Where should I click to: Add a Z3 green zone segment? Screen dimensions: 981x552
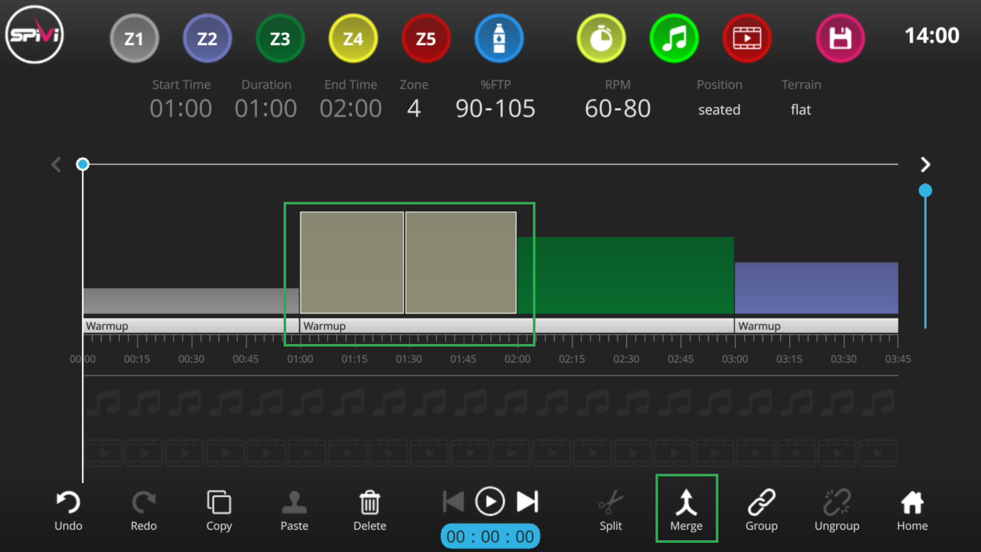click(280, 38)
